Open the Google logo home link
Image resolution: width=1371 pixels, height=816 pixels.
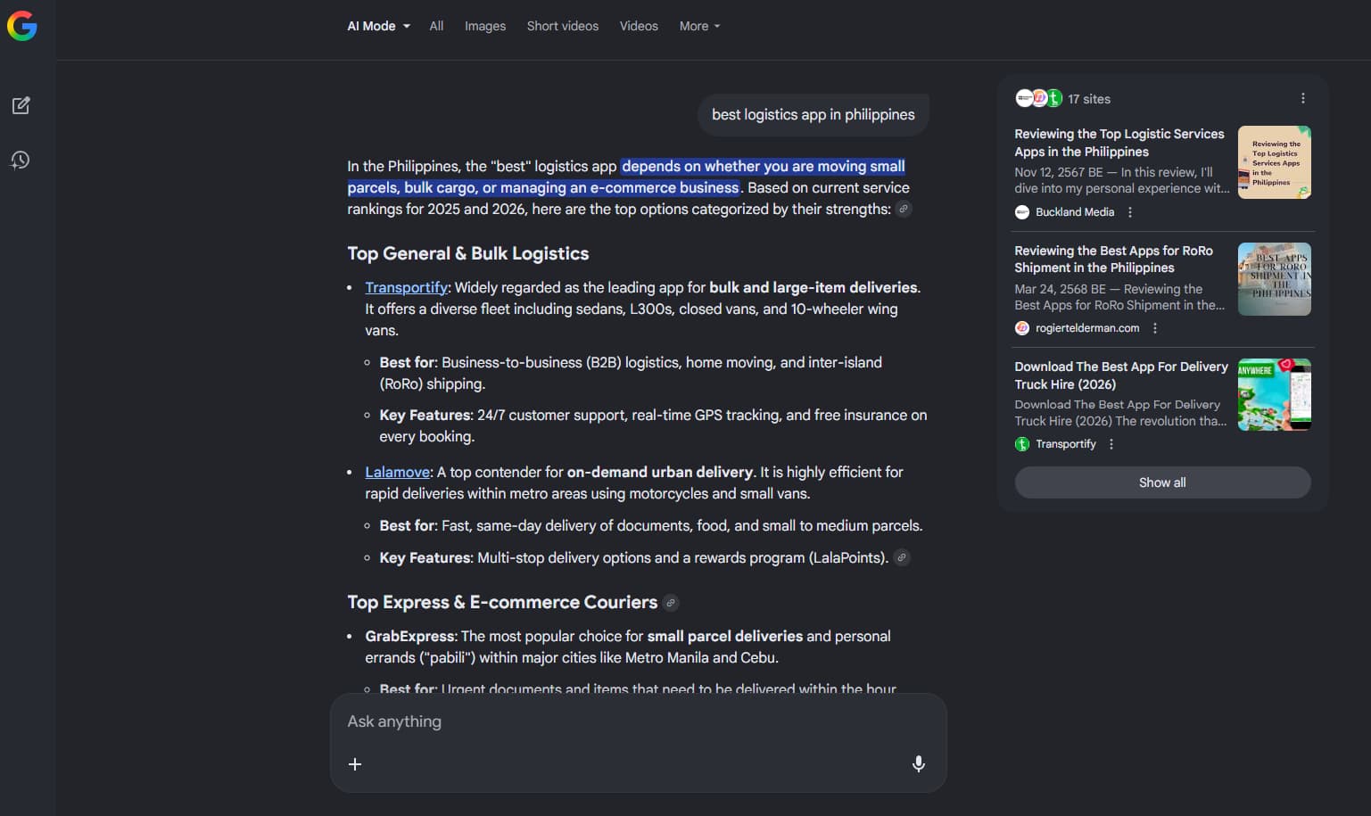[x=22, y=26]
